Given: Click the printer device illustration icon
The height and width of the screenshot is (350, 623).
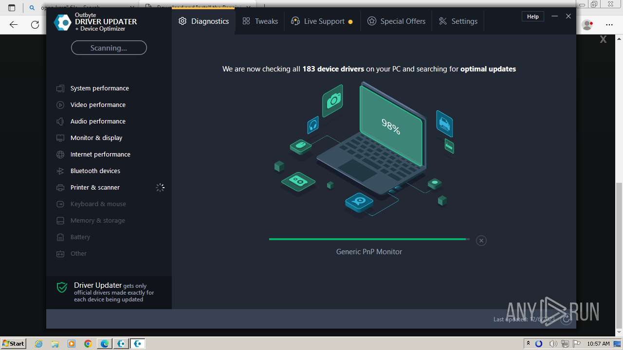Looking at the screenshot, I should point(445,123).
